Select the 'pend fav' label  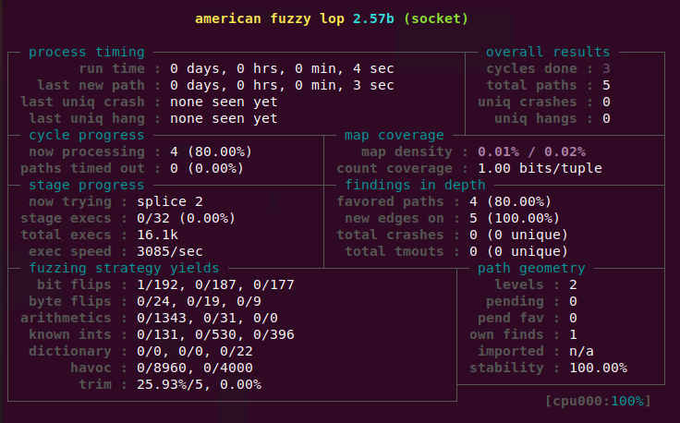point(510,318)
